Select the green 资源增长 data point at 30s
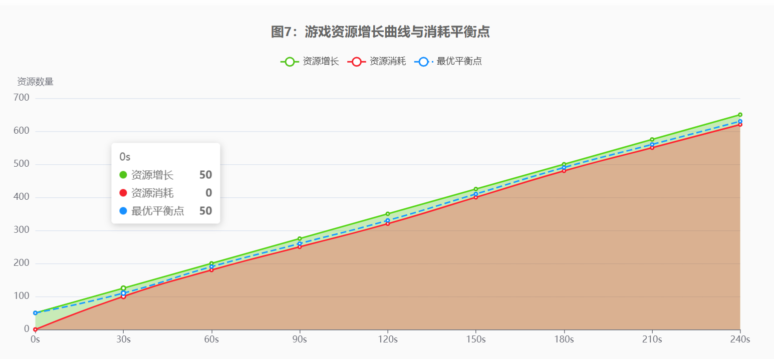The width and height of the screenshot is (774, 359). [x=123, y=288]
